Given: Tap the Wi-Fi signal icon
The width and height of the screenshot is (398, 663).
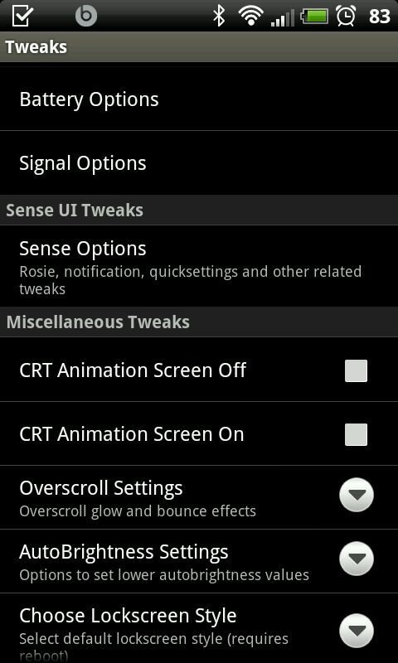Looking at the screenshot, I should [250, 16].
